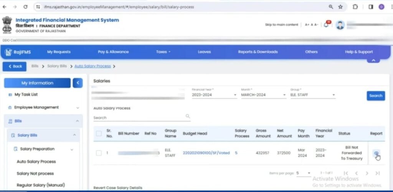Open budget head 2202021090100/SF/Voted link
The height and width of the screenshot is (192, 393).
click(x=206, y=153)
